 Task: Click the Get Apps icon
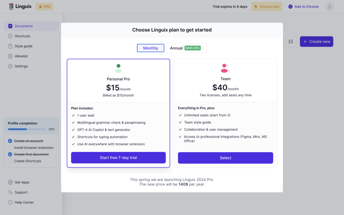coord(10,182)
